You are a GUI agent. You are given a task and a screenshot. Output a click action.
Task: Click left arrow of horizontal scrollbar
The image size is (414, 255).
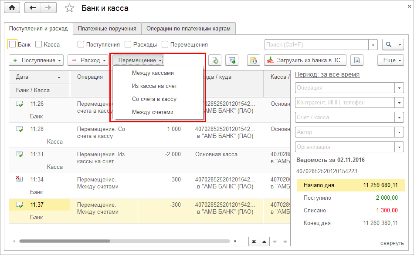[14, 241]
